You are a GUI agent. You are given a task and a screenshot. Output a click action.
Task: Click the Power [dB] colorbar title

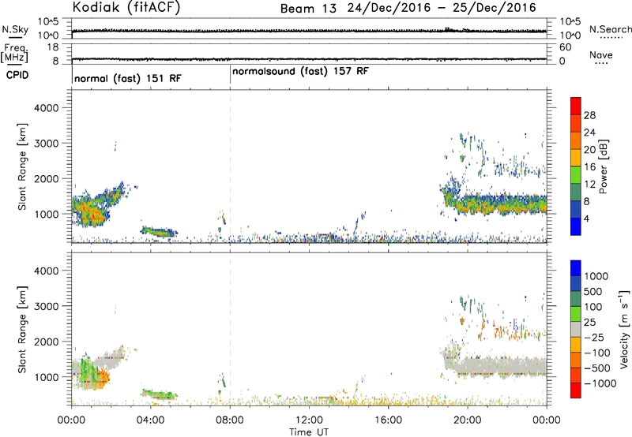point(603,166)
